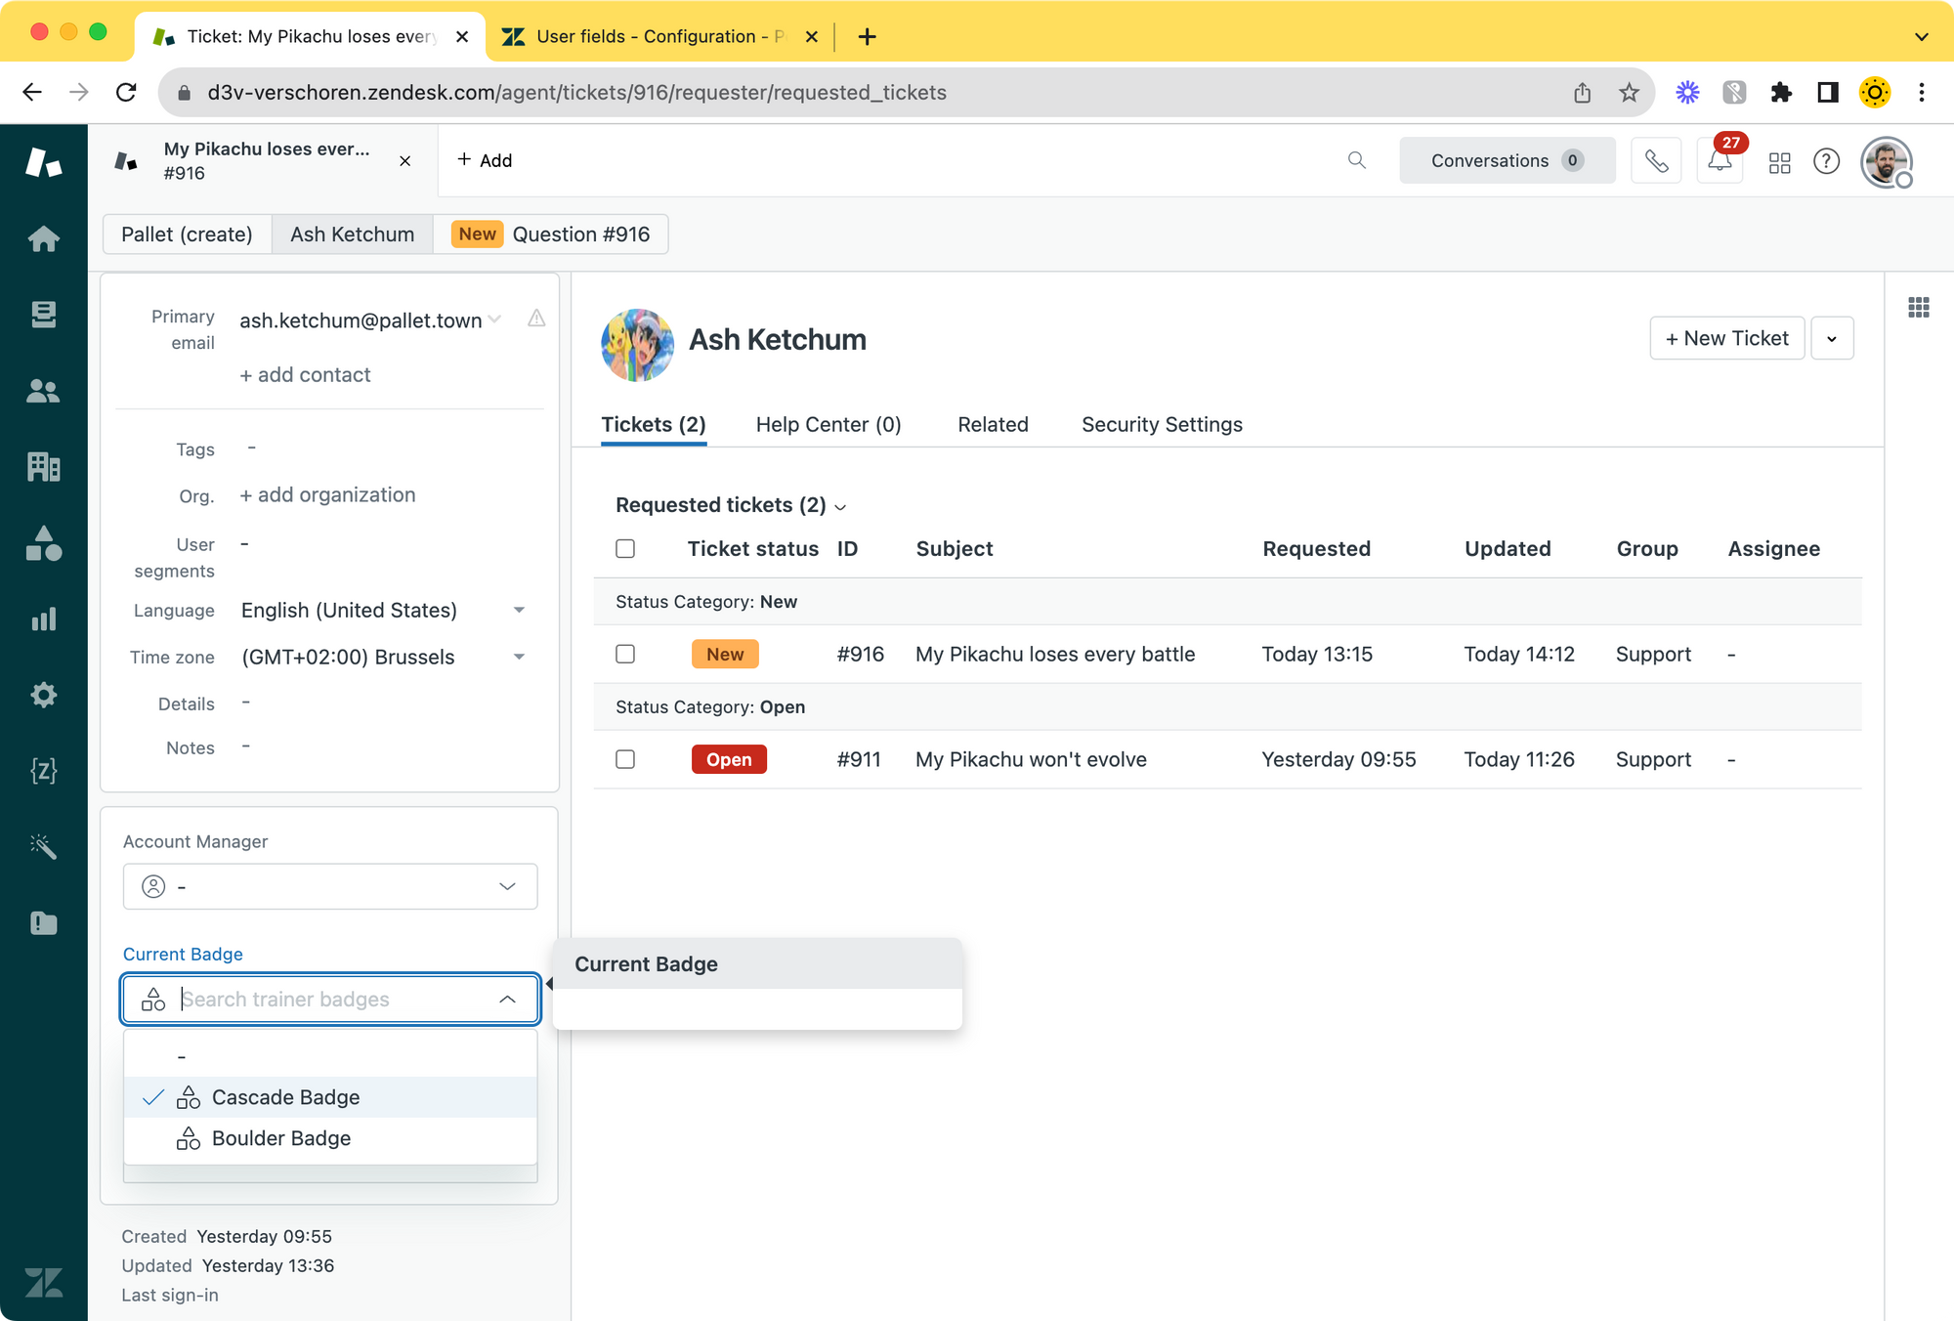The image size is (1954, 1321).
Task: Open the apps grid icon on right
Action: point(1918,308)
